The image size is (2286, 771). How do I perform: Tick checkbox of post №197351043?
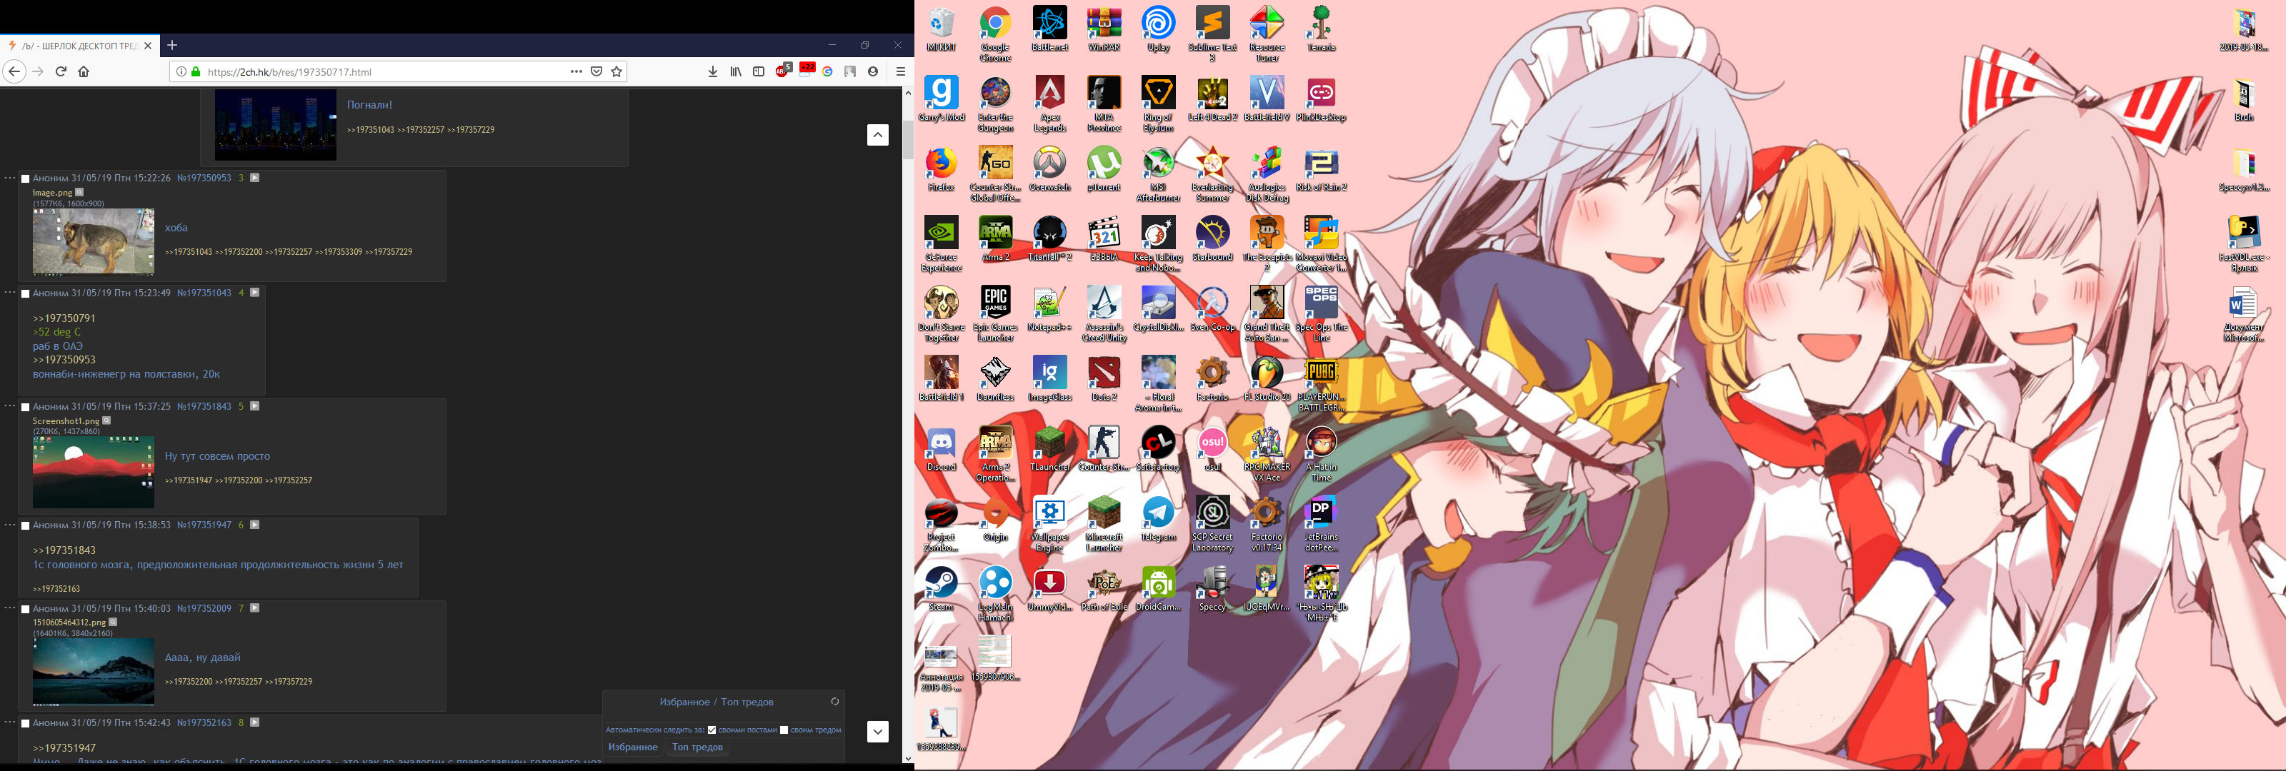coord(26,293)
